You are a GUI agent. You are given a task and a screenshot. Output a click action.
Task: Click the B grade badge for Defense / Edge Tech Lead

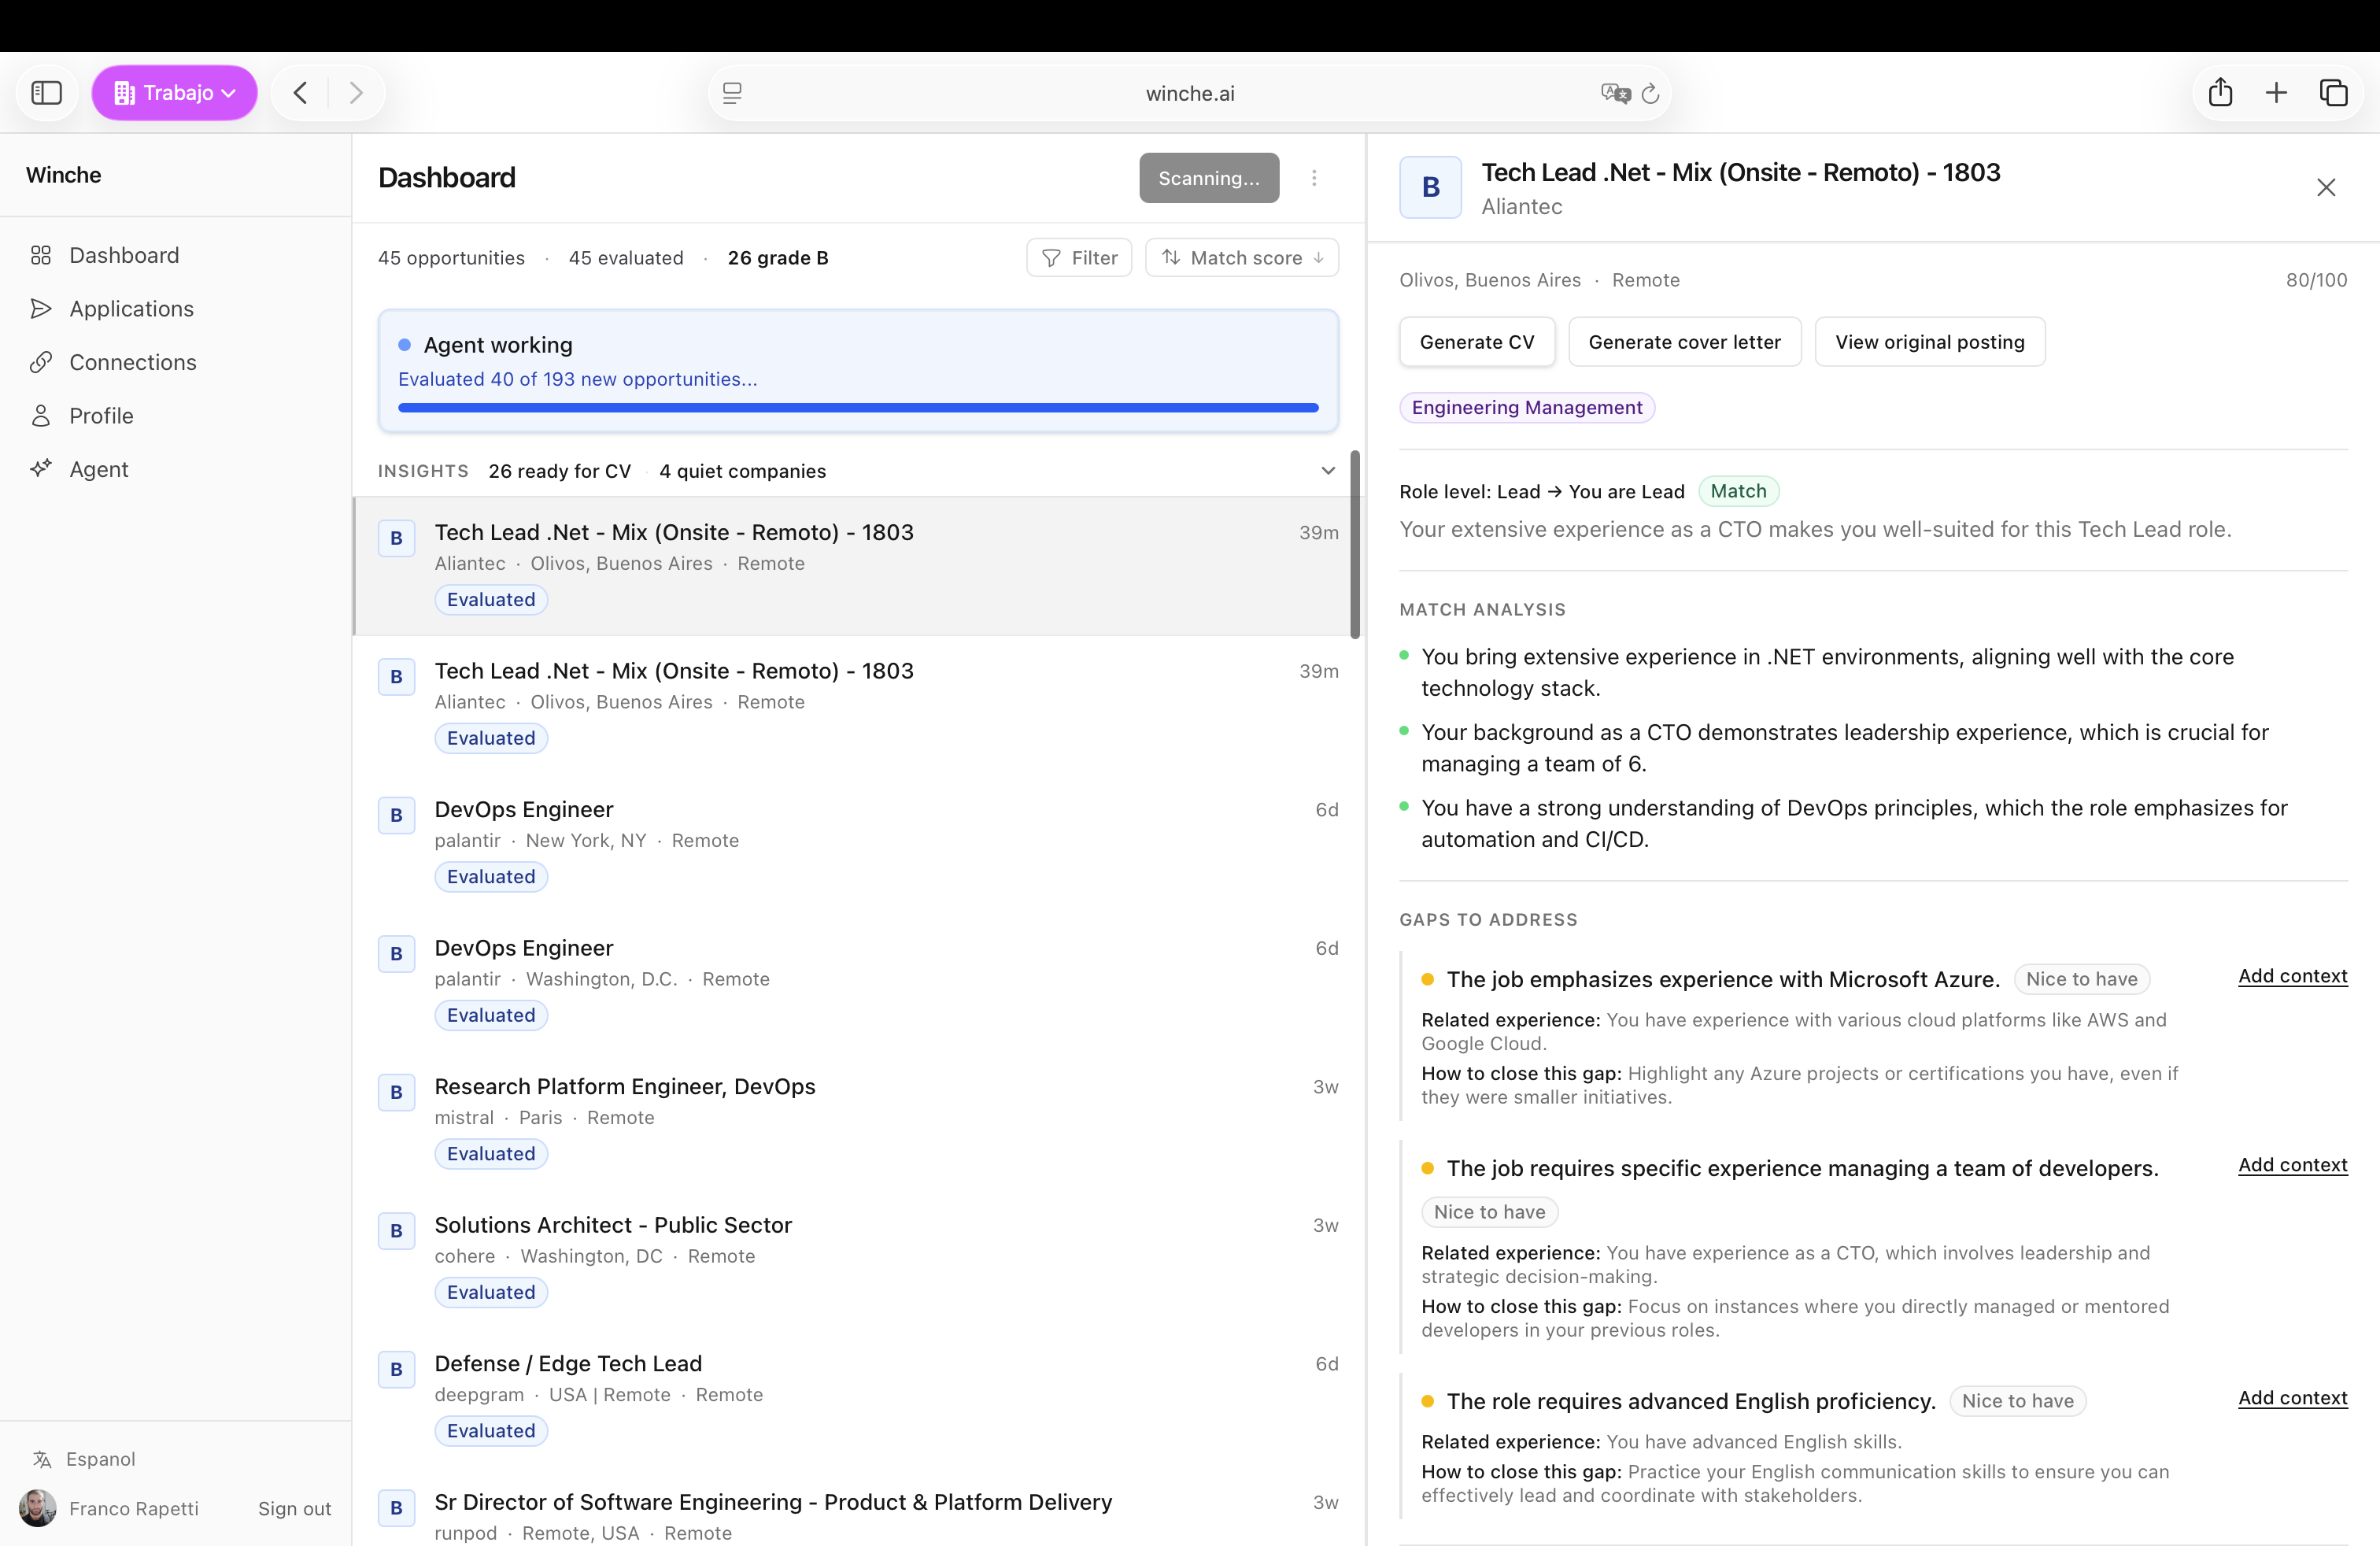click(x=396, y=1369)
